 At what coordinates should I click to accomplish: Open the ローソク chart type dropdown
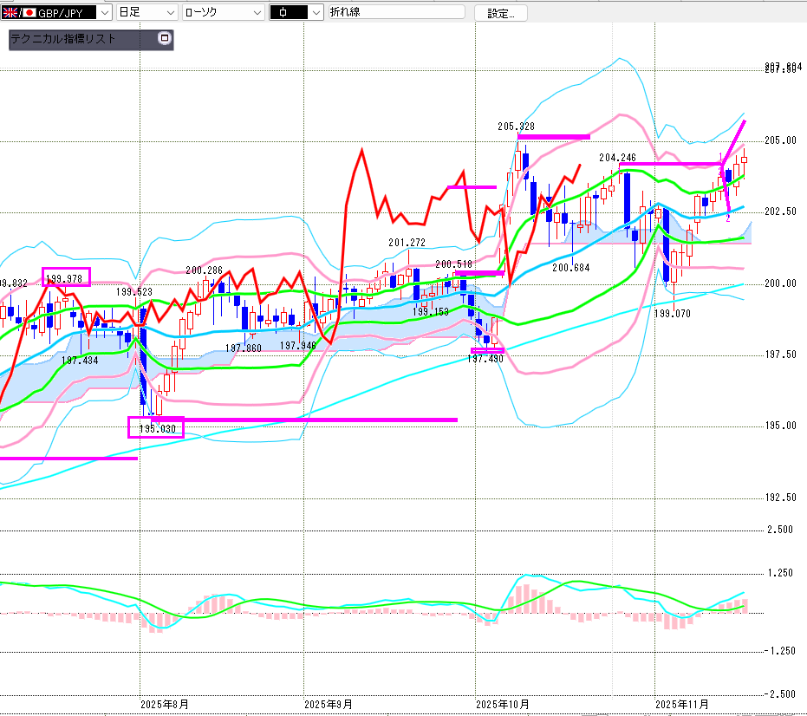tap(257, 13)
